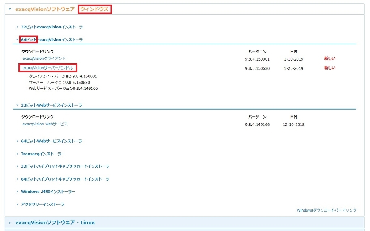Select date 1-25-2019
This screenshot has width=370, height=231.
(x=294, y=69)
